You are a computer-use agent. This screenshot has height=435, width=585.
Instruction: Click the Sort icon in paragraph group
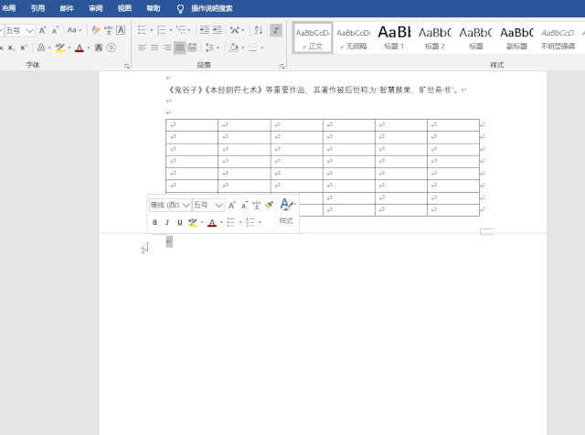(258, 30)
